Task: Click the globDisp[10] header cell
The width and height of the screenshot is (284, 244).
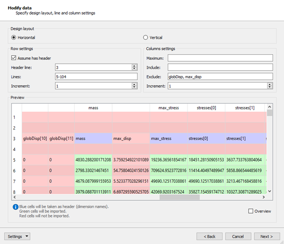Action: click(x=35, y=139)
